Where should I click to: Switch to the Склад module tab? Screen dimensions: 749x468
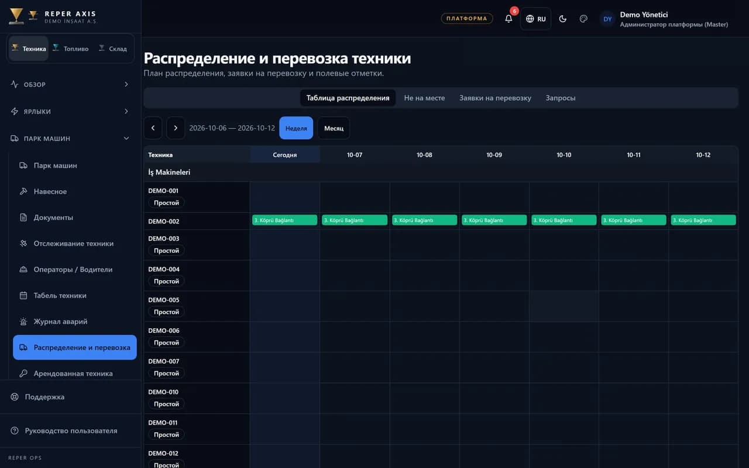[x=113, y=49]
